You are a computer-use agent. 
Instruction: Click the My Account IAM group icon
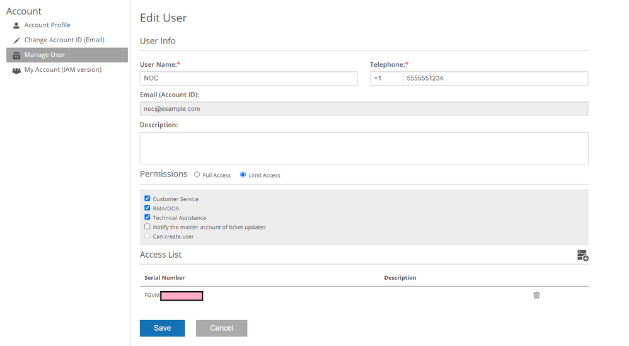point(16,71)
